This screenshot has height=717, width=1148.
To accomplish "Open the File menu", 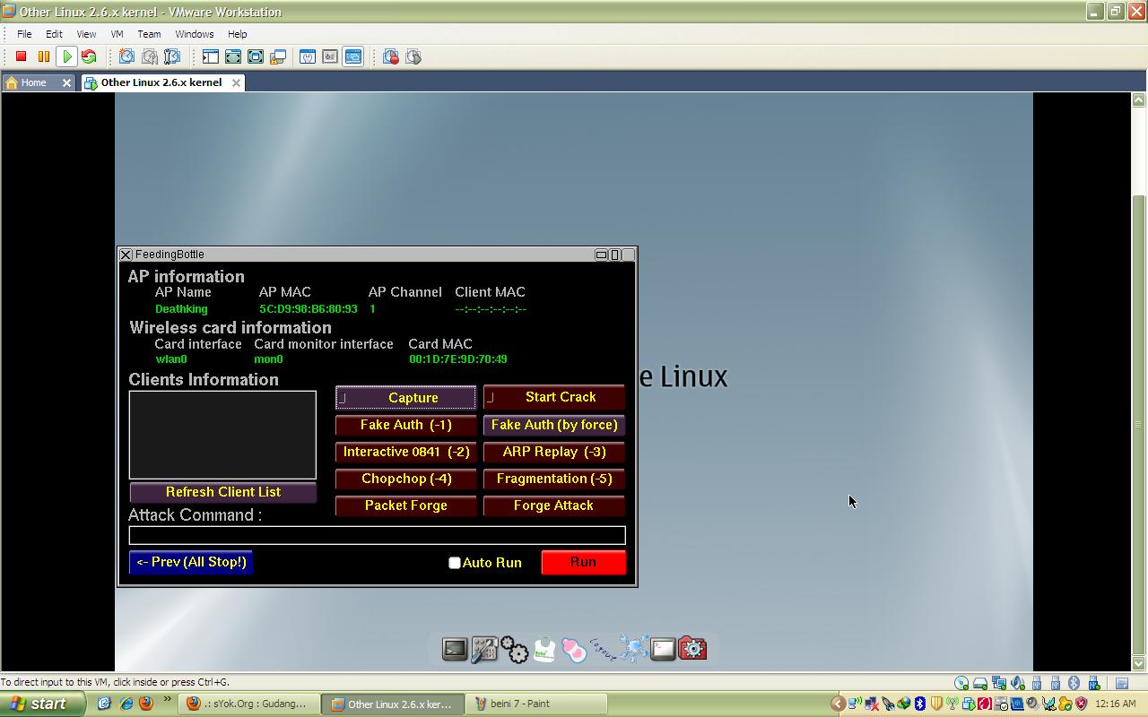I will [24, 34].
